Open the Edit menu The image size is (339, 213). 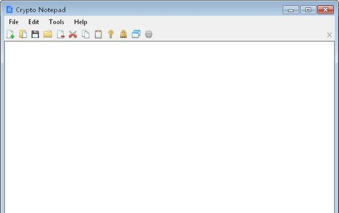click(x=34, y=22)
